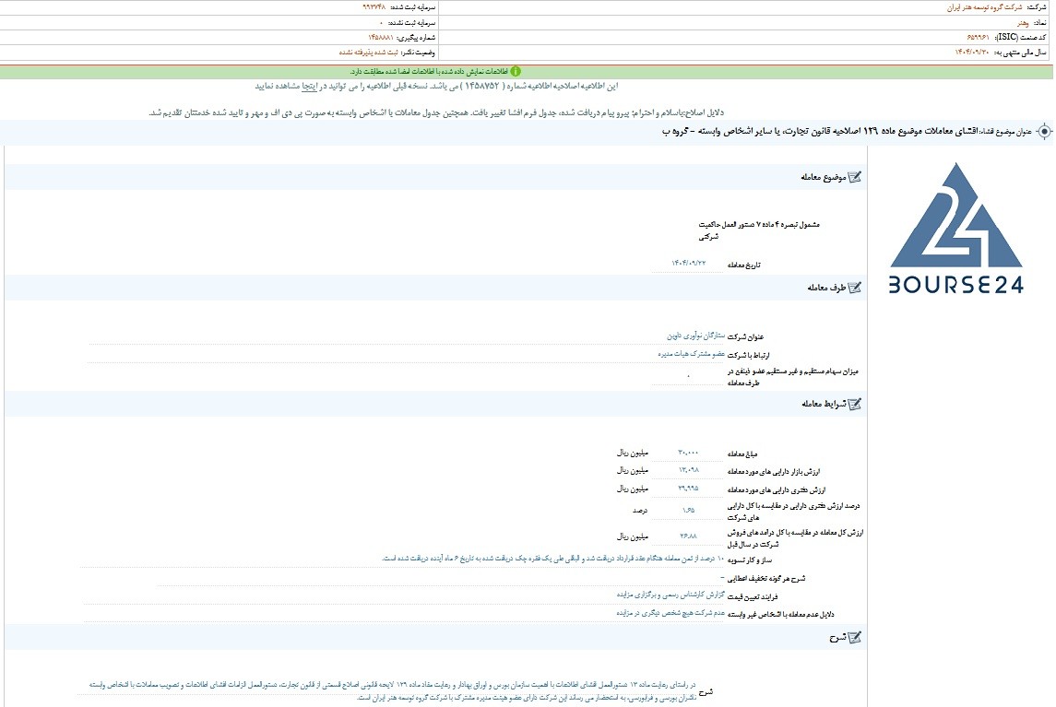This screenshot has height=707, width=1056.
Task: Click the symbol value وهنر
Action: tap(1022, 23)
